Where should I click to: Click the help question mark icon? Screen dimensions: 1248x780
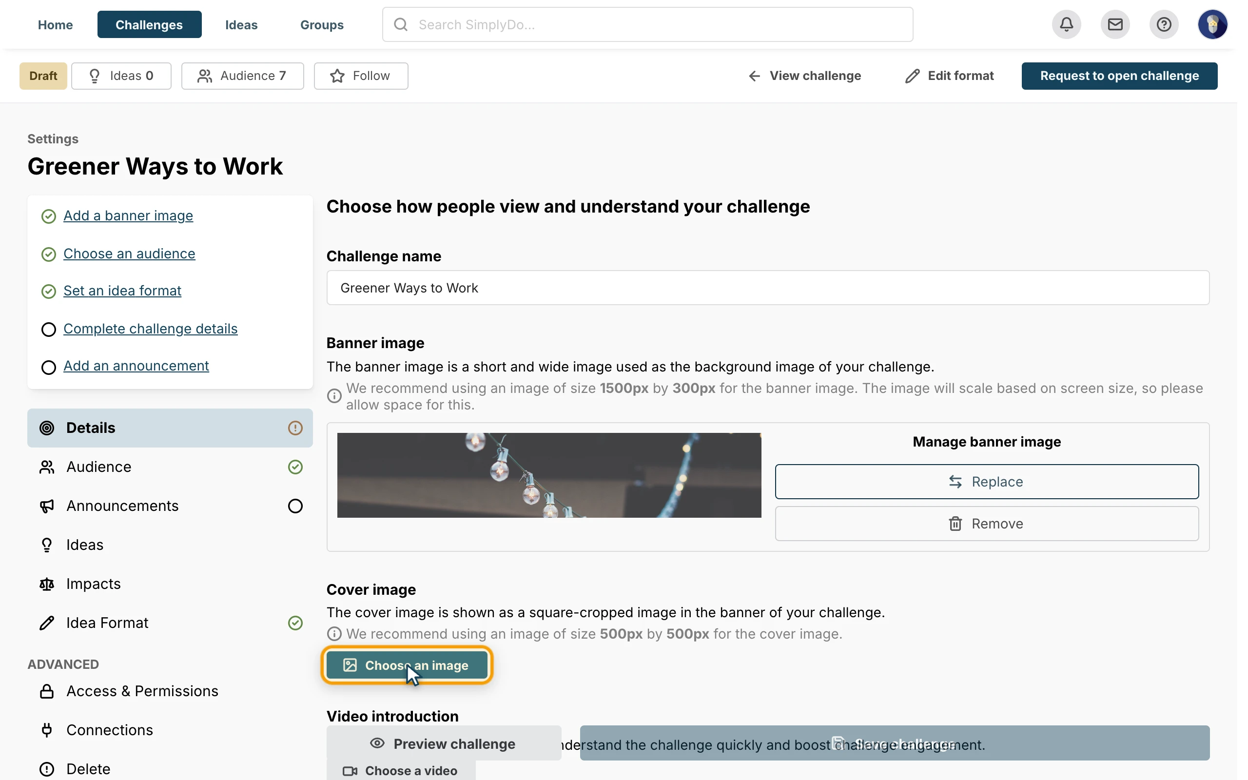1164,24
